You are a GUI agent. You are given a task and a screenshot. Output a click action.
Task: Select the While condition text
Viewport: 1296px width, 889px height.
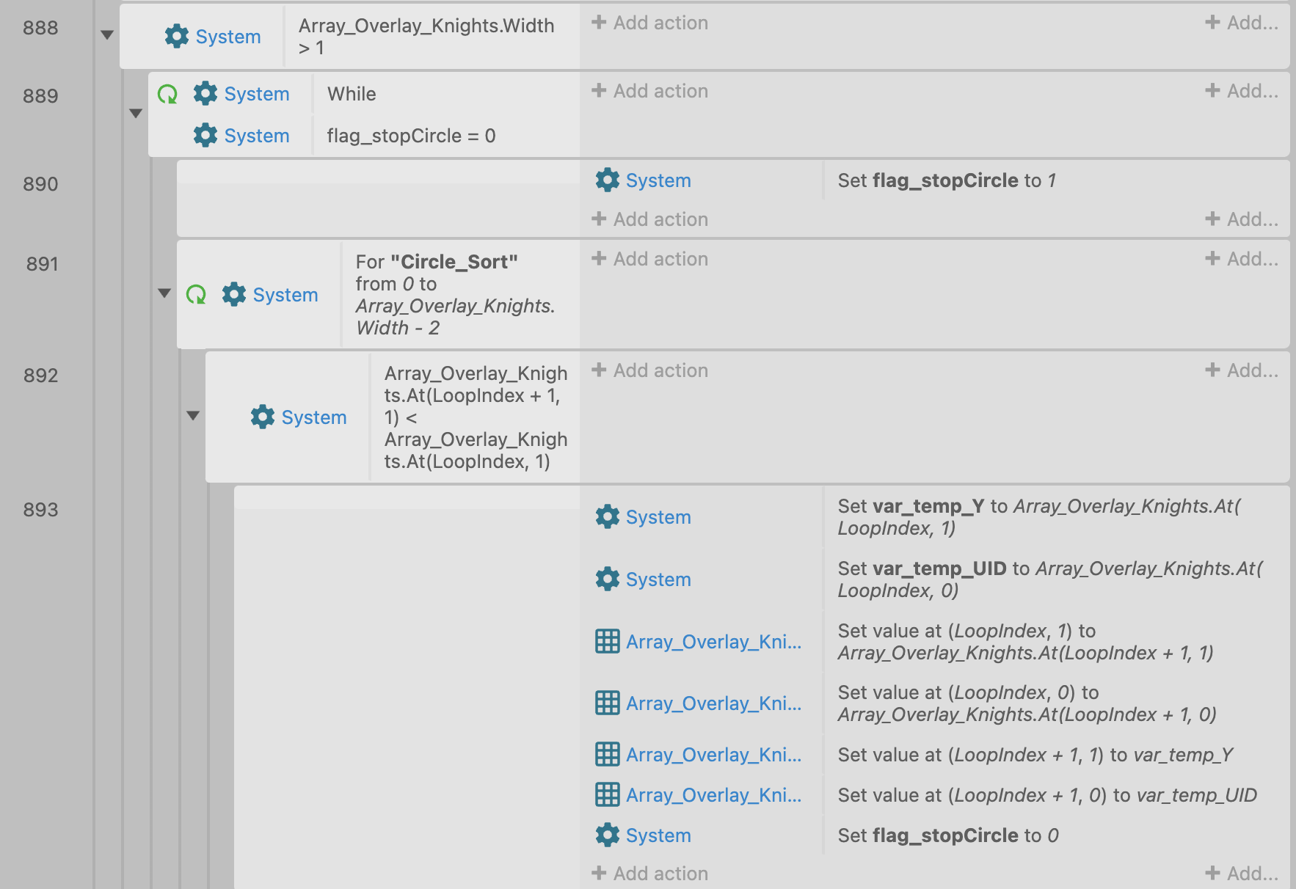pyautogui.click(x=352, y=94)
